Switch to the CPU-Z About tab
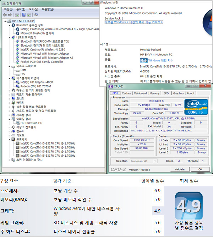The image size is (213, 238). (190, 93)
